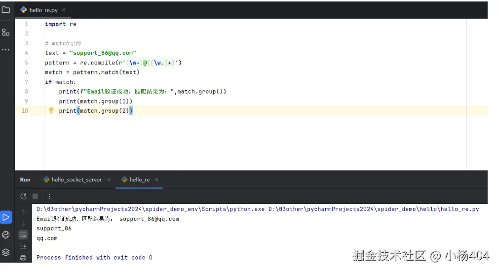Screen dimensions: 498x271
Task: Click the '# match' comment line
Action: [x=63, y=43]
